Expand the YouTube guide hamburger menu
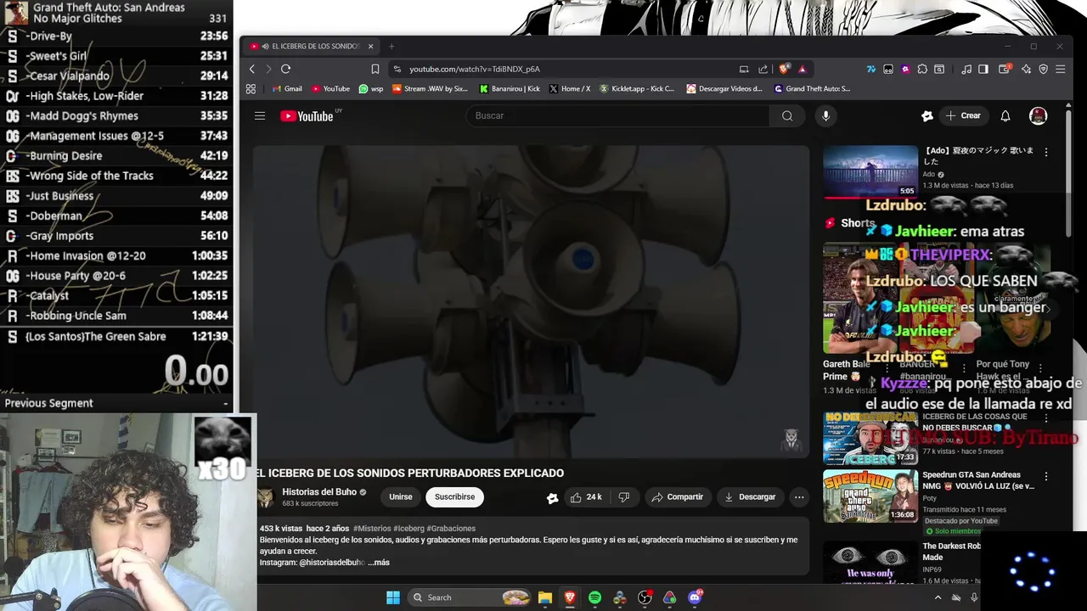Viewport: 1087px width, 611px height. coord(260,115)
